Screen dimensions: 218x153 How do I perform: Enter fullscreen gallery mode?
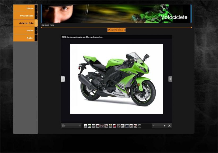[169, 126]
